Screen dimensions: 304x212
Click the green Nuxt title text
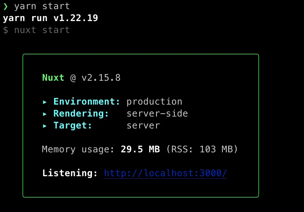click(x=53, y=78)
